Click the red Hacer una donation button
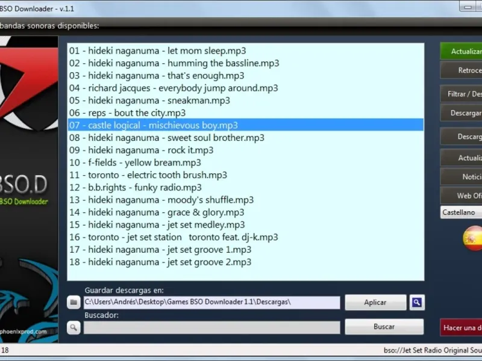This screenshot has width=482, height=361. (x=461, y=327)
